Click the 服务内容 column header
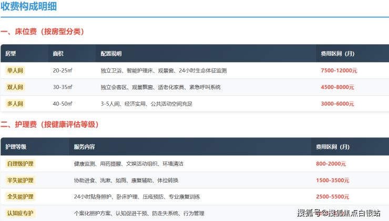This screenshot has height=221, width=389. pos(84,147)
